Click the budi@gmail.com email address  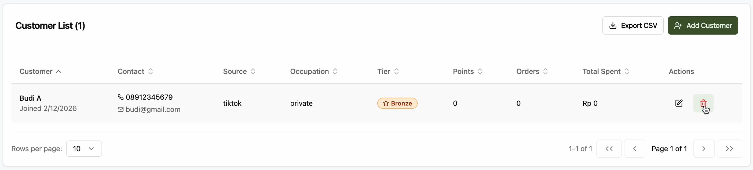point(153,109)
